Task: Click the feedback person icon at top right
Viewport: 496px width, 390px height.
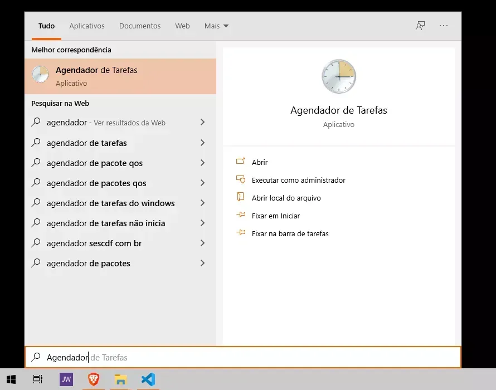Action: 420,26
